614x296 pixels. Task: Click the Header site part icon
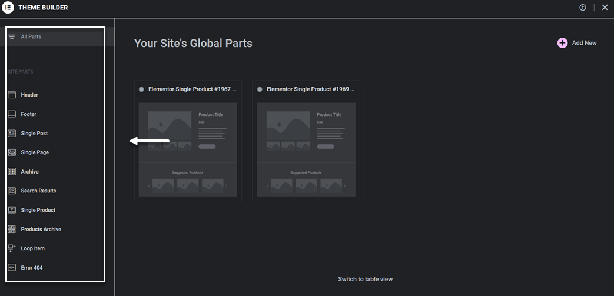tap(12, 95)
